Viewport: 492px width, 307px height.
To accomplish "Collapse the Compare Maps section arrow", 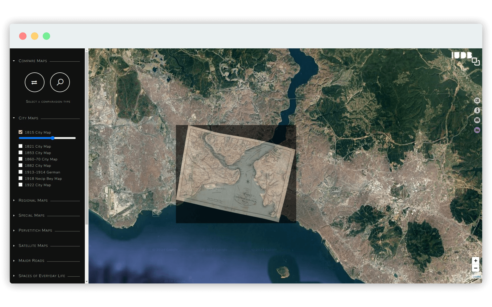I will 14,61.
